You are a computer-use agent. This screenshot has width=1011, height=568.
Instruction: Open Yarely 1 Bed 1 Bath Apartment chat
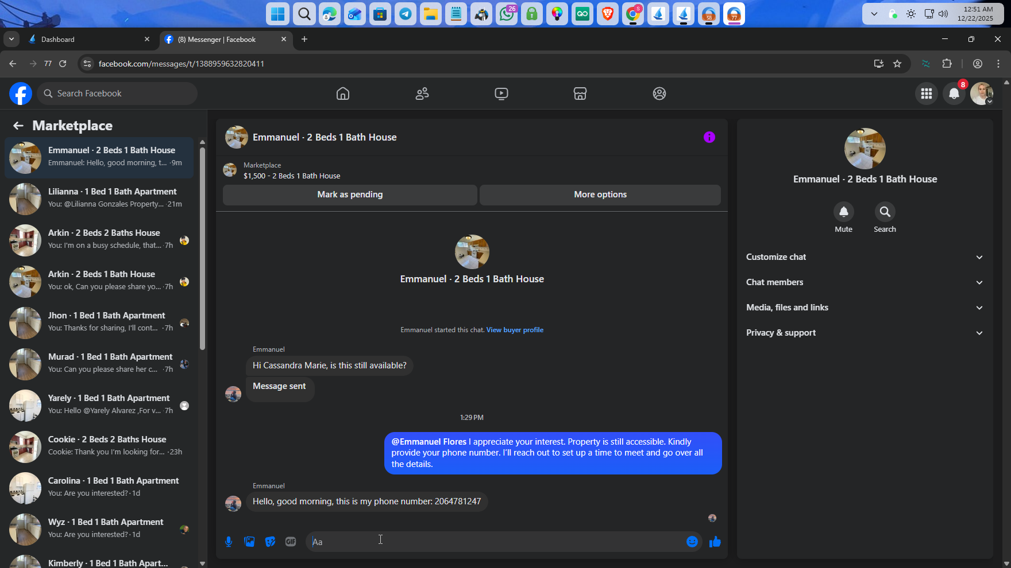[x=99, y=406]
